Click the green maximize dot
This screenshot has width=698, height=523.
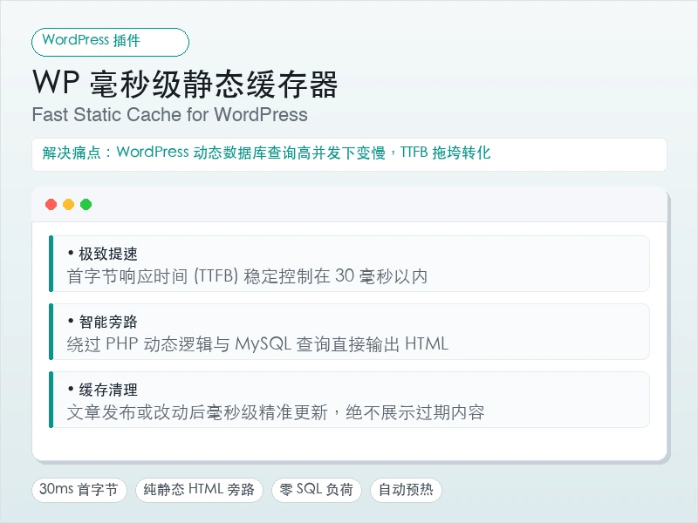pos(86,205)
